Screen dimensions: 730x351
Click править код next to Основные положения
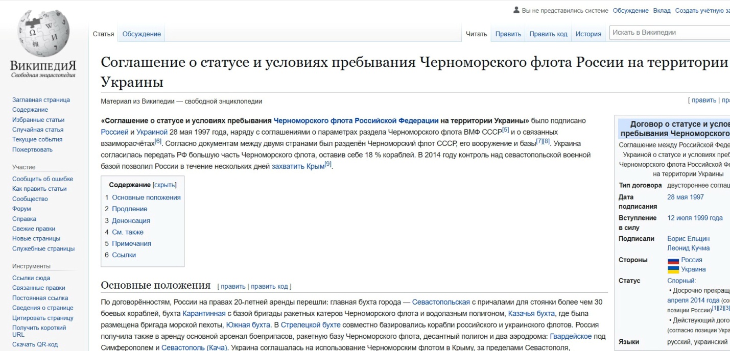[269, 286]
